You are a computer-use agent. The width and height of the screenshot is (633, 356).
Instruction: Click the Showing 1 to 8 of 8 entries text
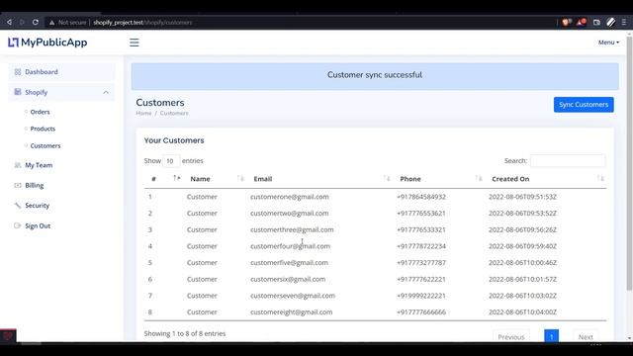pos(185,333)
